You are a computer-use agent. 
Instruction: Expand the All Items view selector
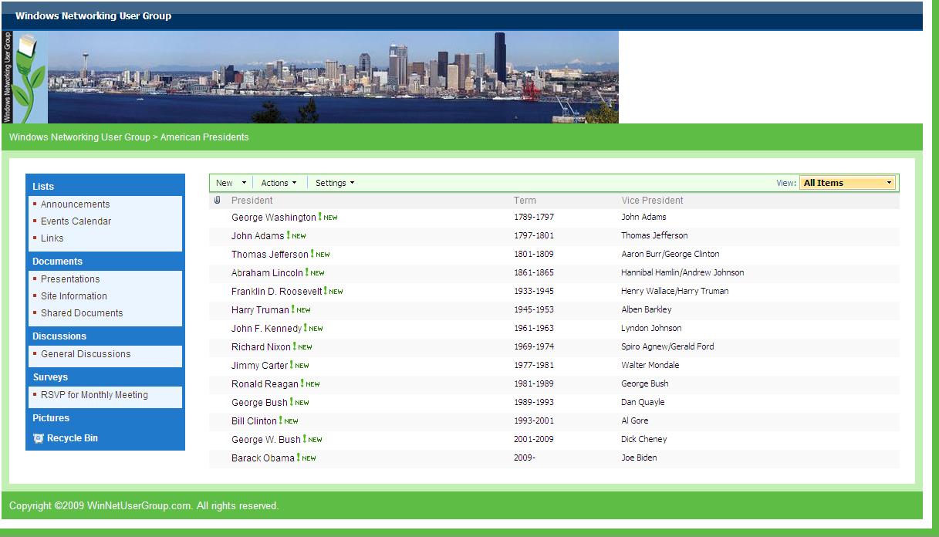pyautogui.click(x=848, y=183)
